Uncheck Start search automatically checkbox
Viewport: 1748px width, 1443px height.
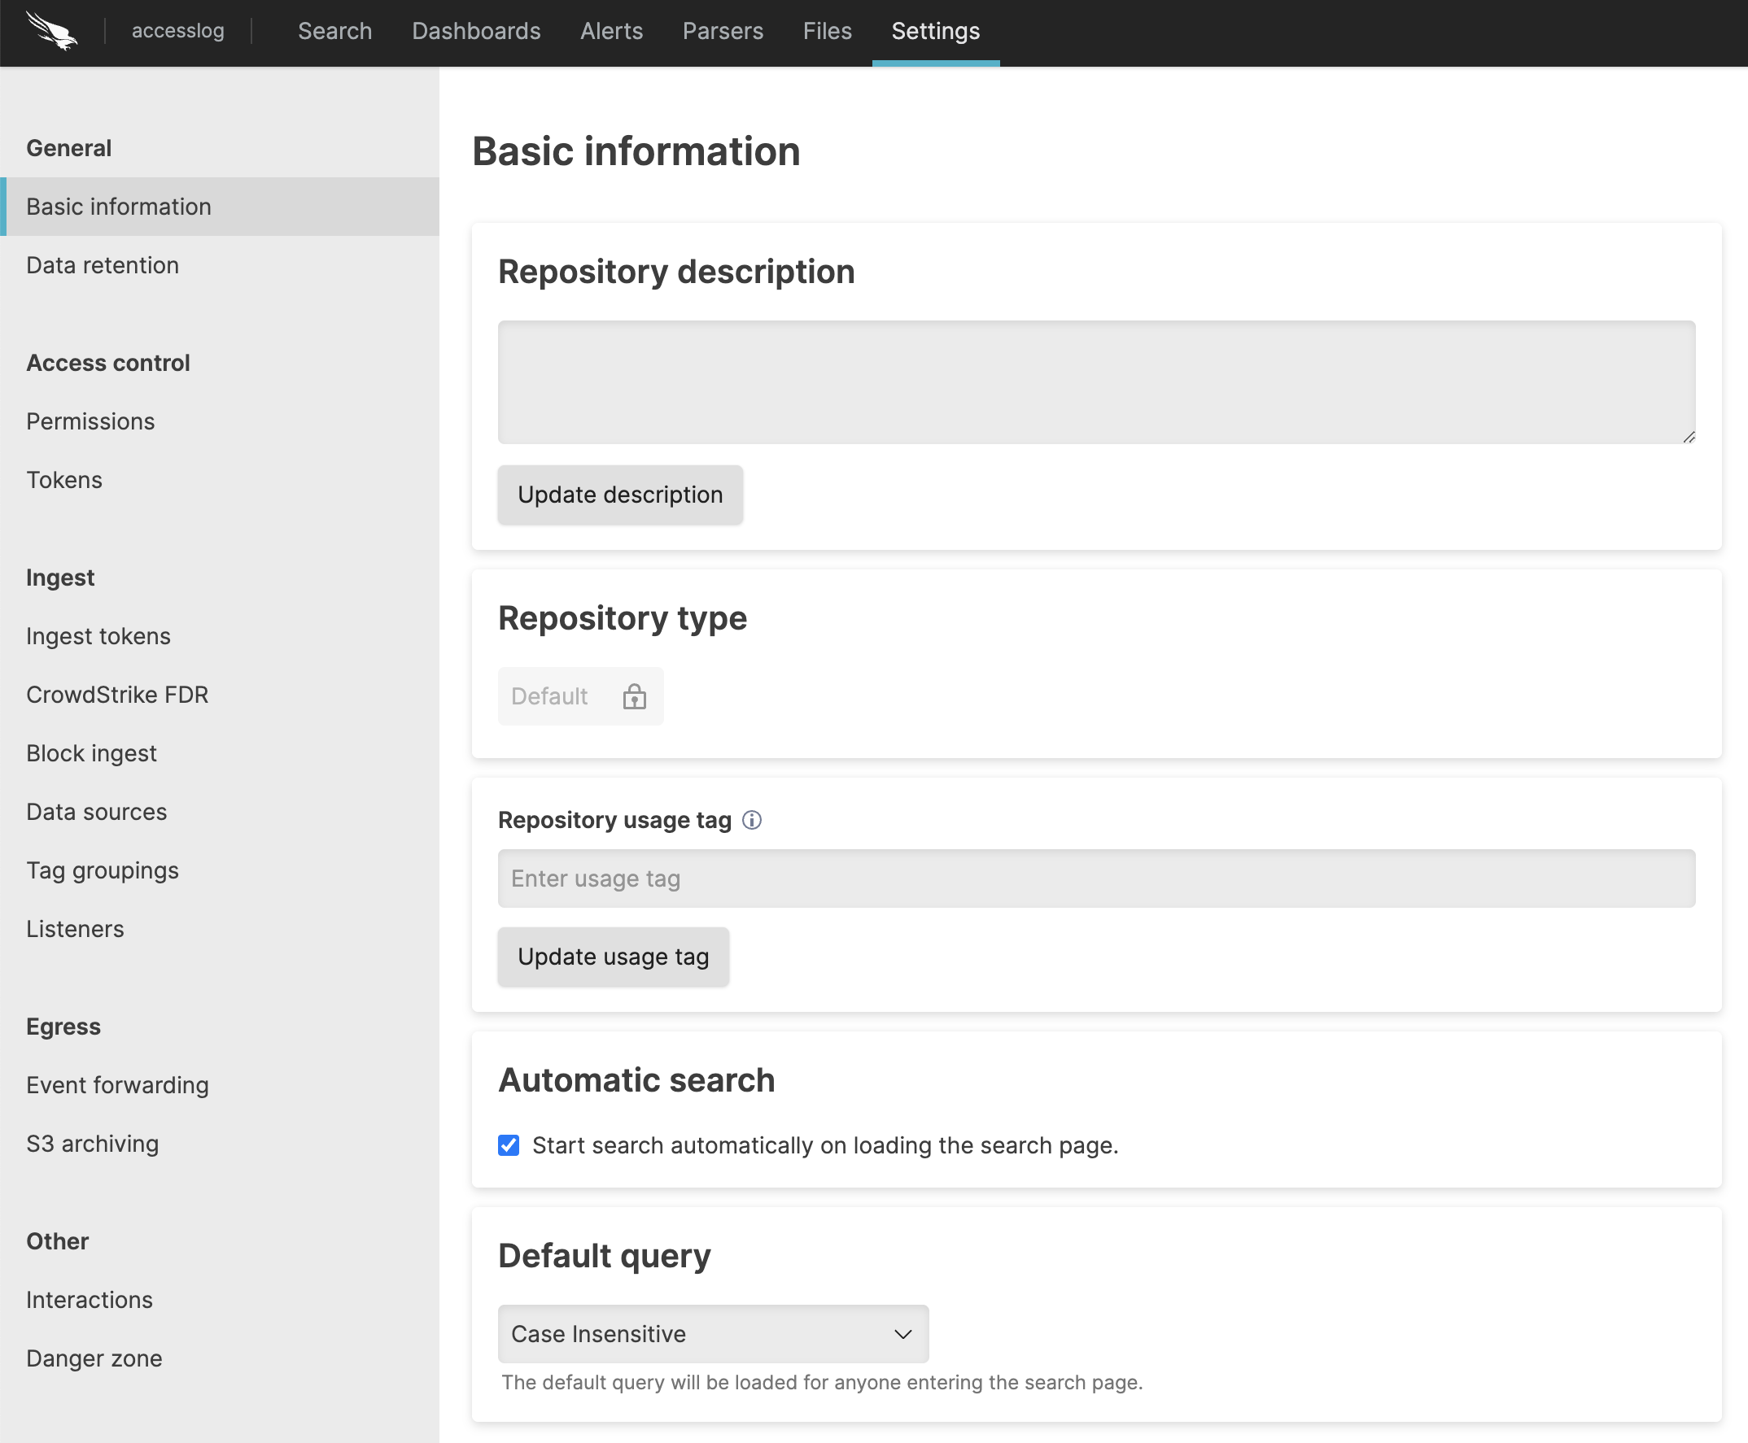[x=509, y=1145]
